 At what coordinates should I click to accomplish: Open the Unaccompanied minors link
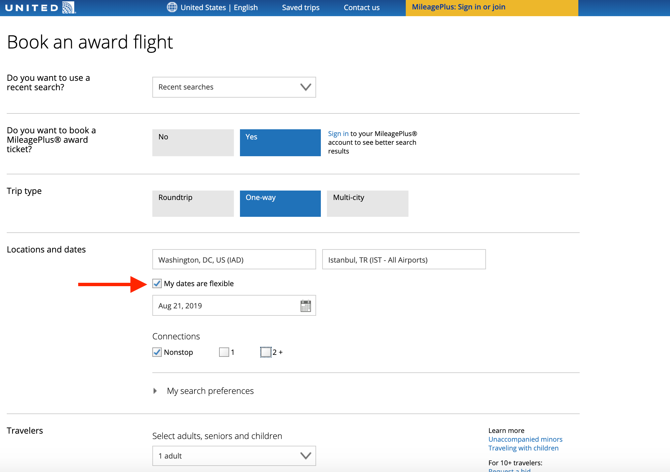[525, 439]
